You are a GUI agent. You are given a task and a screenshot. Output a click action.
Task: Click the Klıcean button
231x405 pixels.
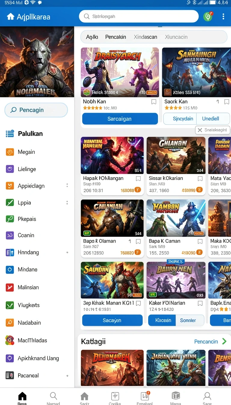[162, 320]
